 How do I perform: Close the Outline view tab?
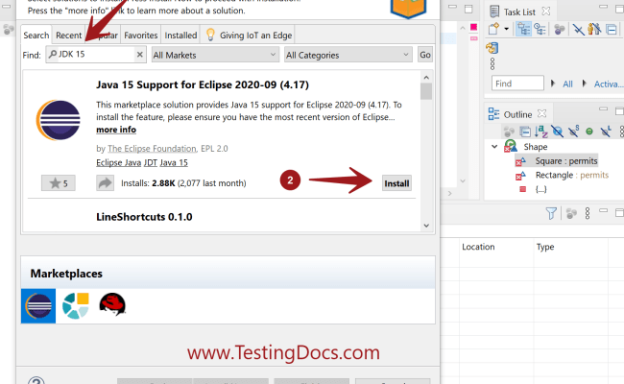(x=541, y=113)
